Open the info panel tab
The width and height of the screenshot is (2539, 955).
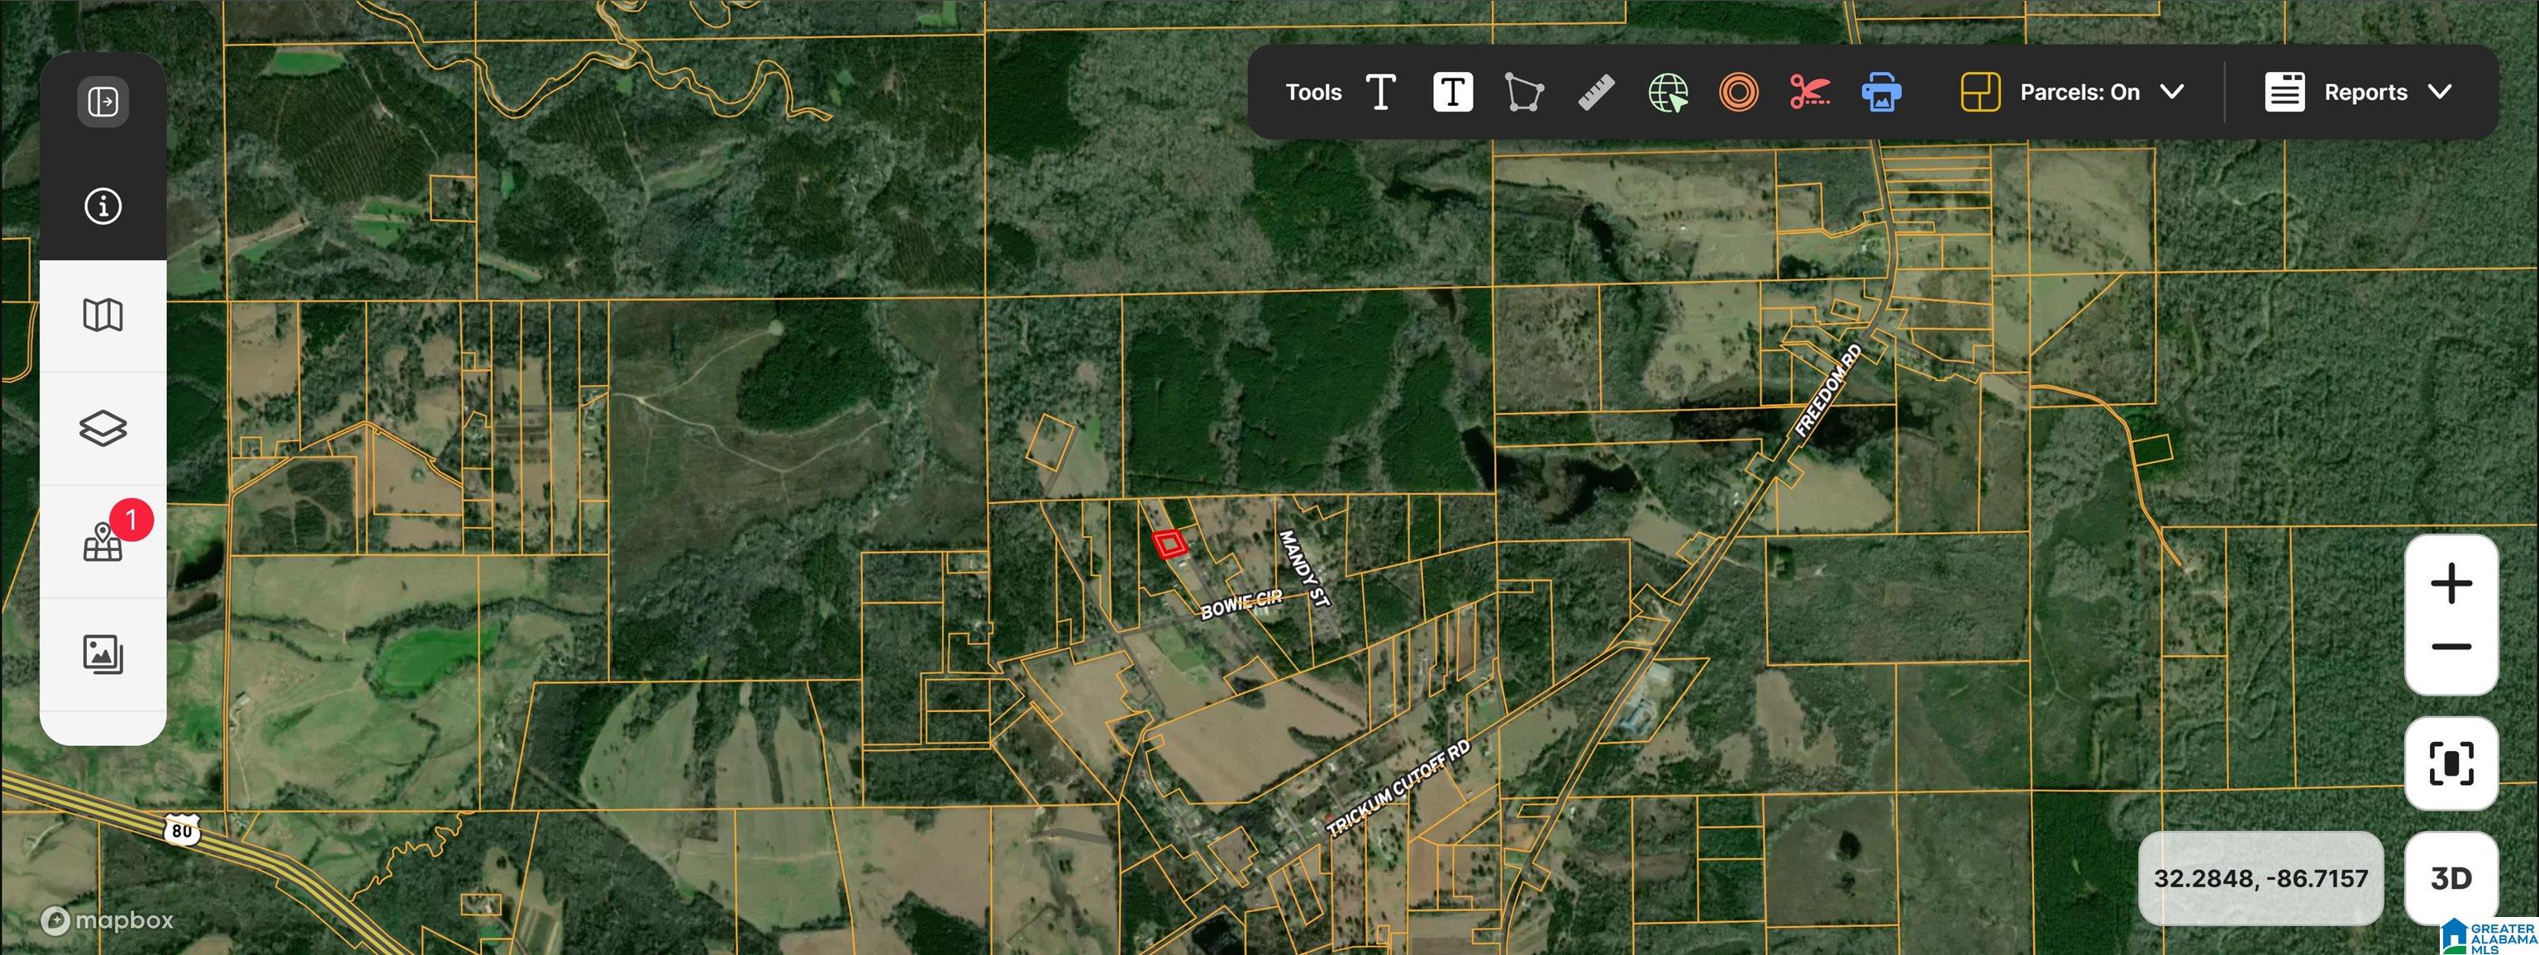(102, 206)
